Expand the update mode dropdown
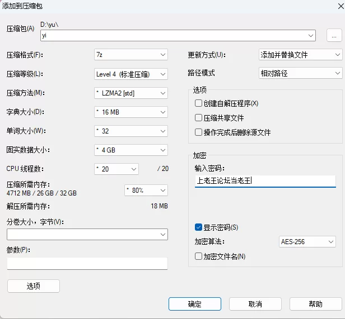The image size is (345, 319). [x=300, y=55]
